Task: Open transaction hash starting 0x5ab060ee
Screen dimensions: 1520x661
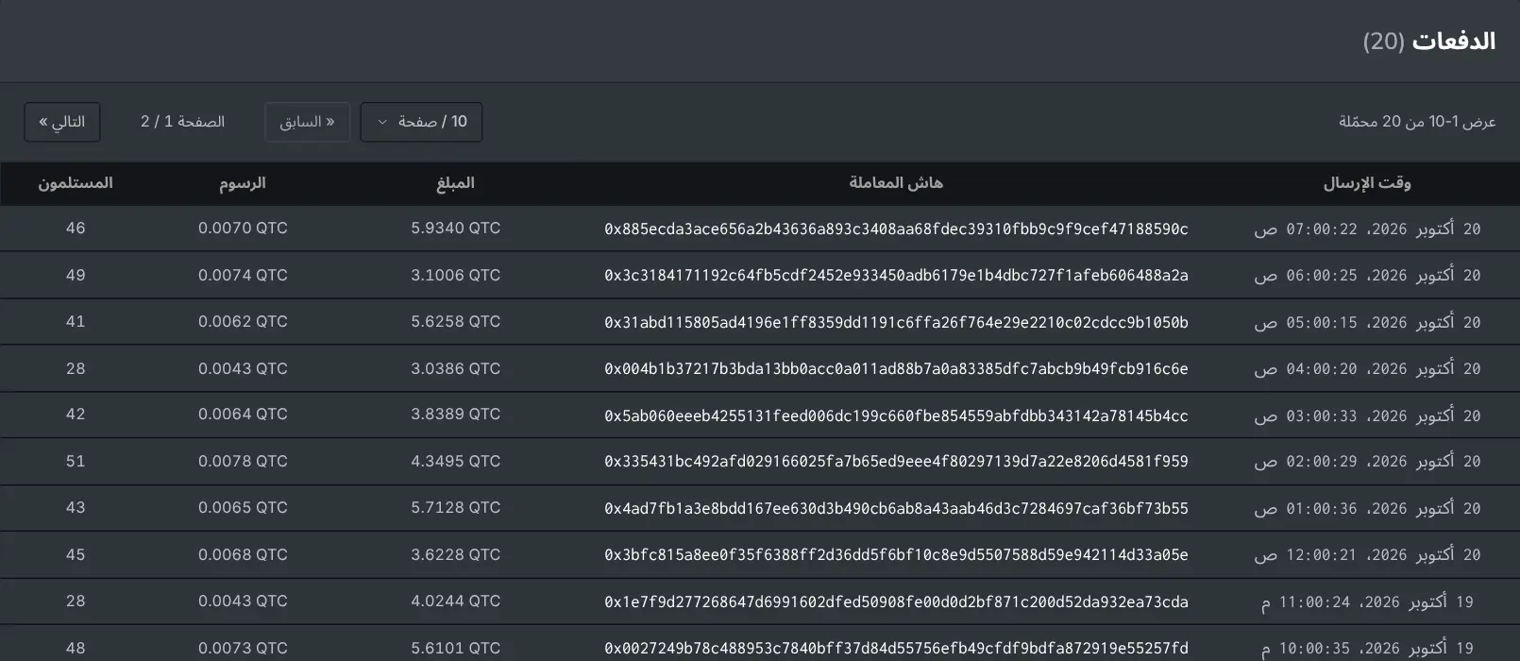Action: [896, 415]
